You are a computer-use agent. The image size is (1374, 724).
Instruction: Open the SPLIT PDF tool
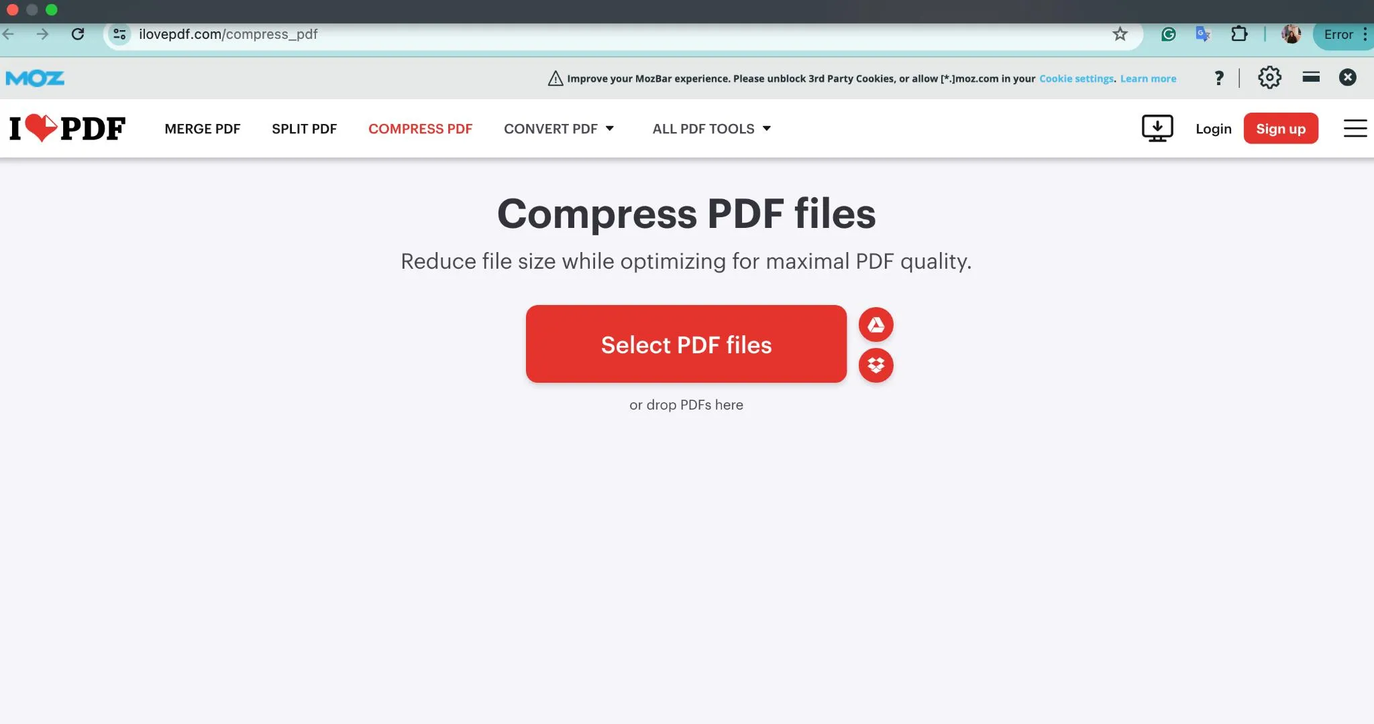305,128
